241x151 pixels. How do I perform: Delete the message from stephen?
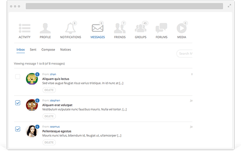tap(49, 116)
